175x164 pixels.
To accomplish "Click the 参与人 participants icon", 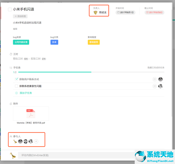I will point(11,136).
